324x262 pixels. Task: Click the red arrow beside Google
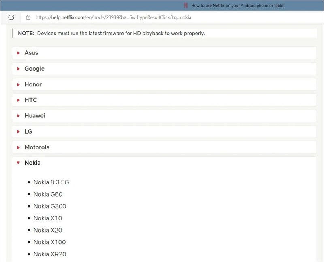pyautogui.click(x=18, y=69)
